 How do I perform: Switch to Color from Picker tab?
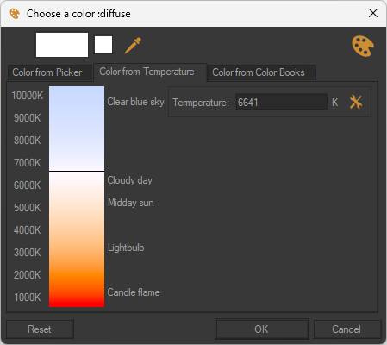(x=50, y=72)
